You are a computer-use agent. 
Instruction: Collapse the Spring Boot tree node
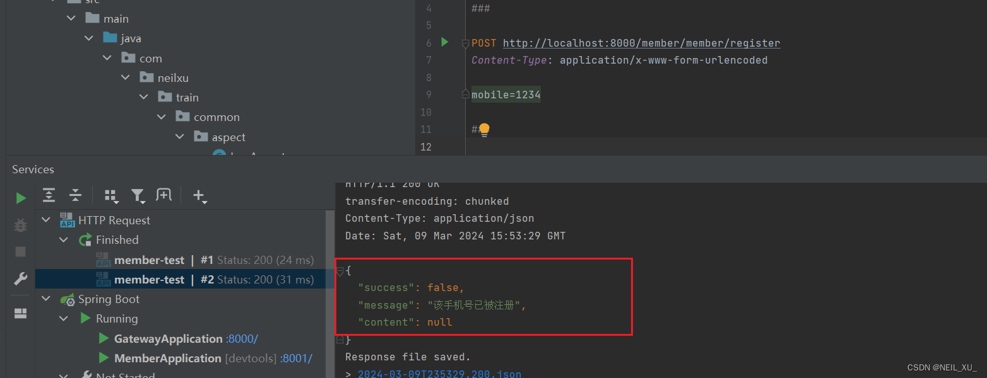pos(45,299)
